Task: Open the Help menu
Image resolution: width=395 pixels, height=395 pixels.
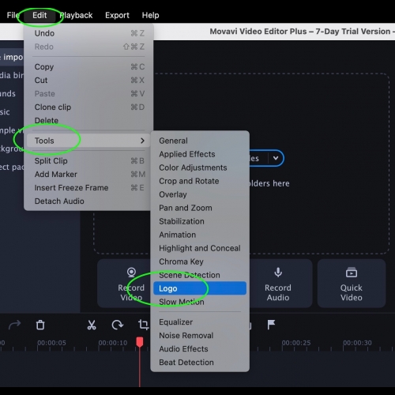Action: click(x=150, y=15)
